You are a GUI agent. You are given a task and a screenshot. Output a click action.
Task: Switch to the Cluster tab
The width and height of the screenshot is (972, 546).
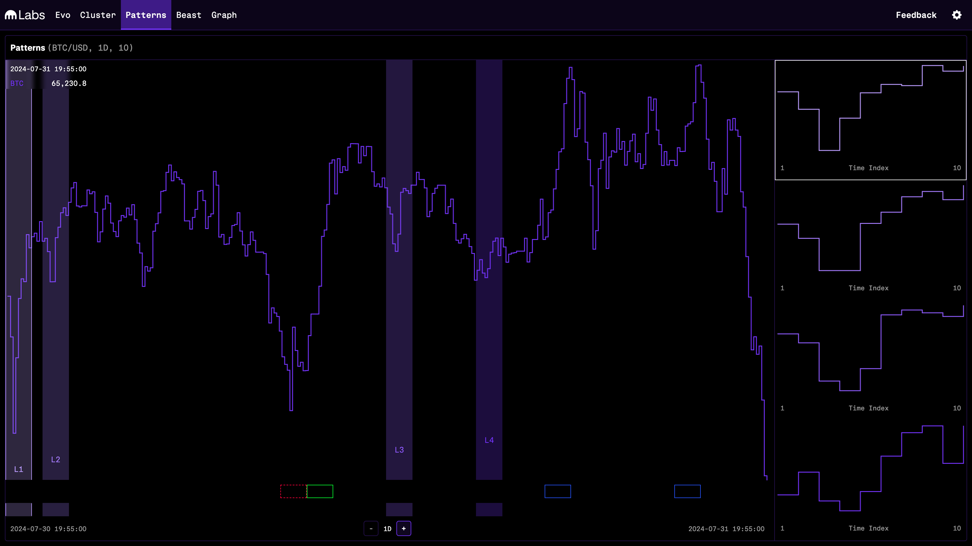coord(98,15)
